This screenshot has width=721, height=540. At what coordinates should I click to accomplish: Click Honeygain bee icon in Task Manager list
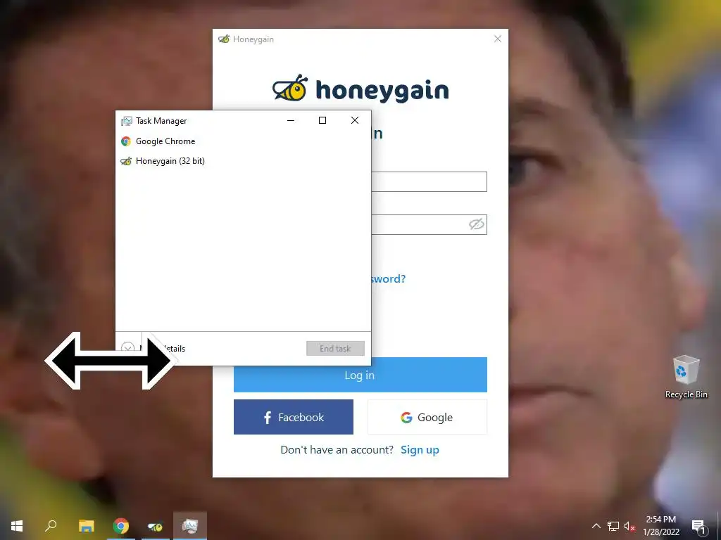(125, 161)
